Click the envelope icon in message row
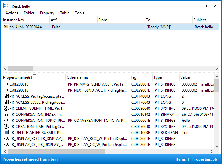The width and height of the screenshot is (222, 164). 6,27
